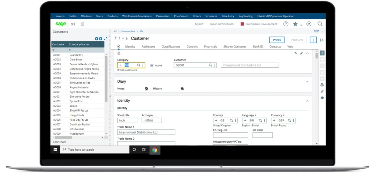
Task: Click the exit icon beside more actions
Action: [x=322, y=40]
